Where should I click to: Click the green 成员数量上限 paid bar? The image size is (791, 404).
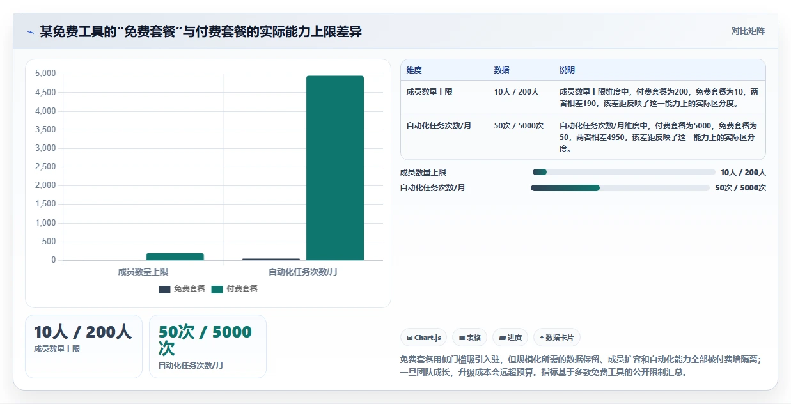175,256
